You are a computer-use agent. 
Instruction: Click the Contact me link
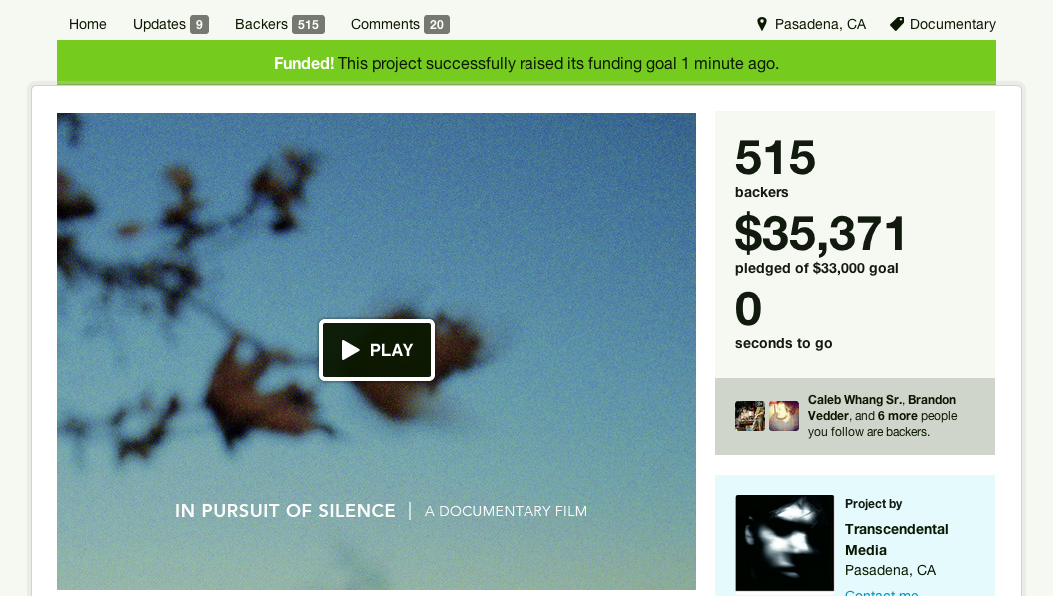[881, 592]
